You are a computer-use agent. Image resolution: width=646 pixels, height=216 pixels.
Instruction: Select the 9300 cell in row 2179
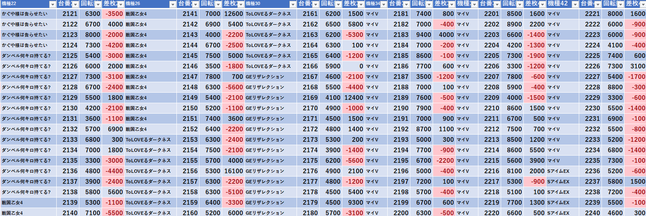coord(353,203)
